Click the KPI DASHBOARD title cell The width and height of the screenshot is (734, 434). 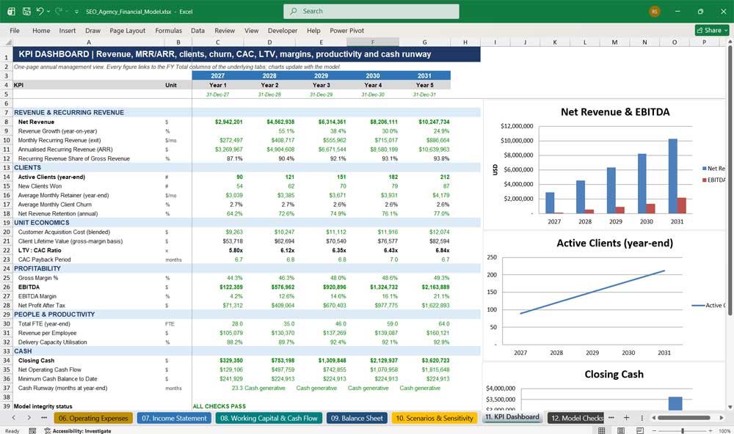pyautogui.click(x=247, y=54)
